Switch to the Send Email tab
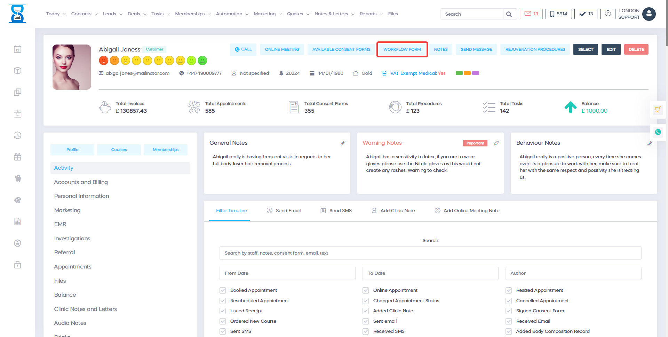Screen dimensions: 668x337 point(284,211)
